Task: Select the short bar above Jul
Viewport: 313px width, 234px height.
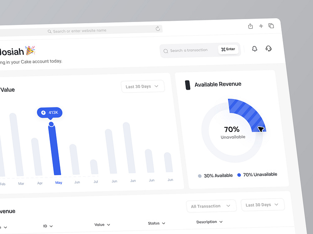Action: pyautogui.click(x=94, y=167)
